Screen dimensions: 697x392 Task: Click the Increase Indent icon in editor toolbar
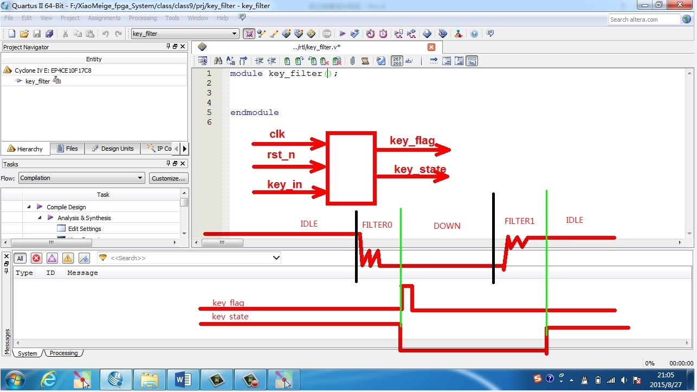[x=259, y=61]
